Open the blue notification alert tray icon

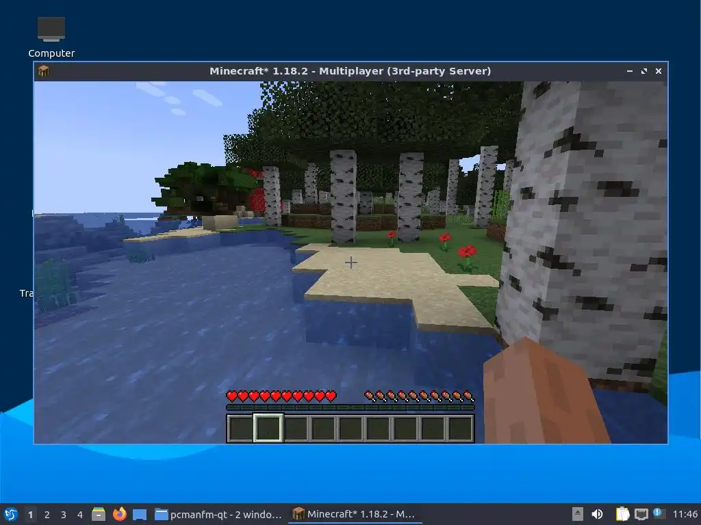659,513
